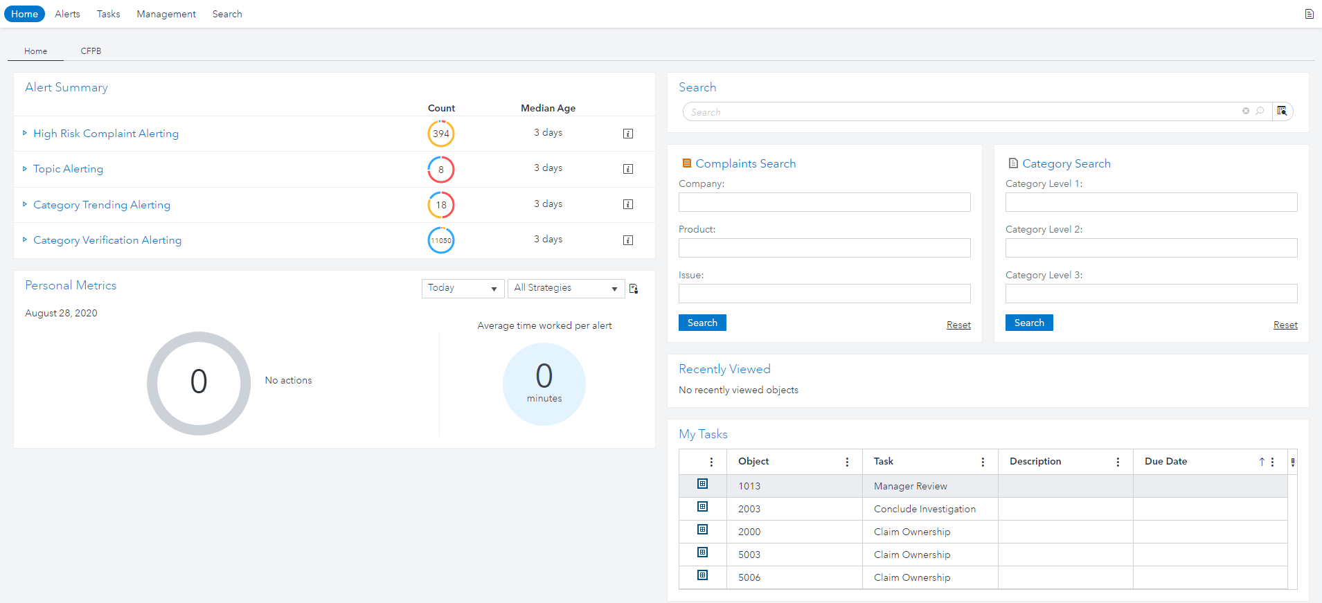
Task: Click row icon for object 5006
Action: [702, 575]
